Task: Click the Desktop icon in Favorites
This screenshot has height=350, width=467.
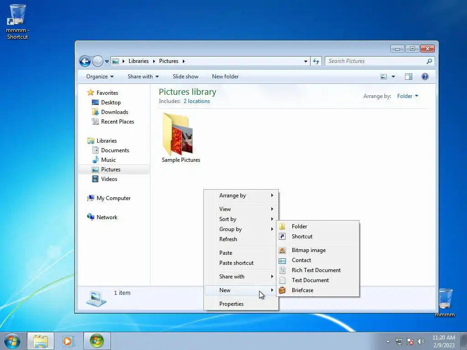Action: tap(95, 103)
